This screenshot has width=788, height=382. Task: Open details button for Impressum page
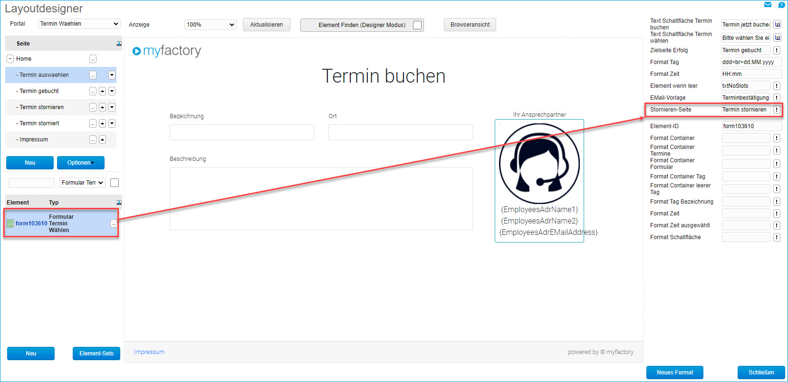[93, 140]
